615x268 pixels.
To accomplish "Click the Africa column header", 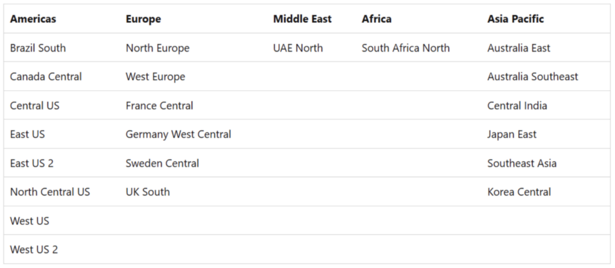I will [377, 19].
